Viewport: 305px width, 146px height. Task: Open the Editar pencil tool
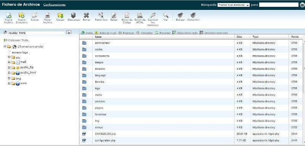coord(114,16)
